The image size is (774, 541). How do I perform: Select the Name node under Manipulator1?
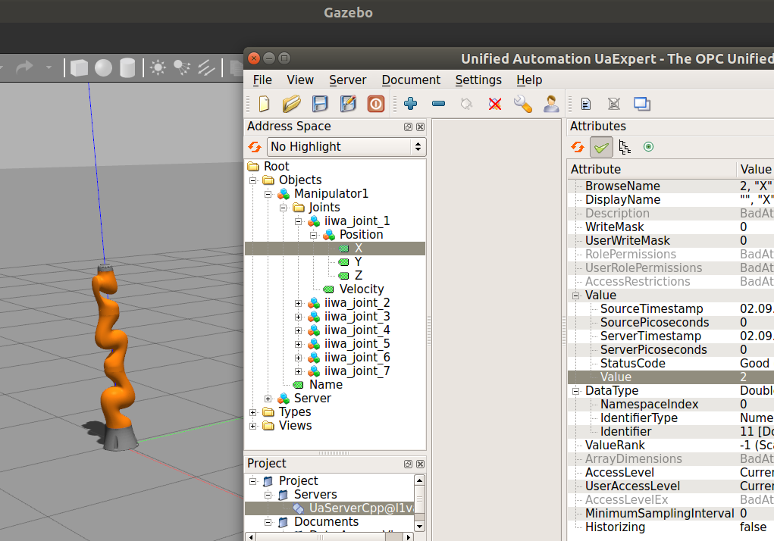(x=326, y=385)
